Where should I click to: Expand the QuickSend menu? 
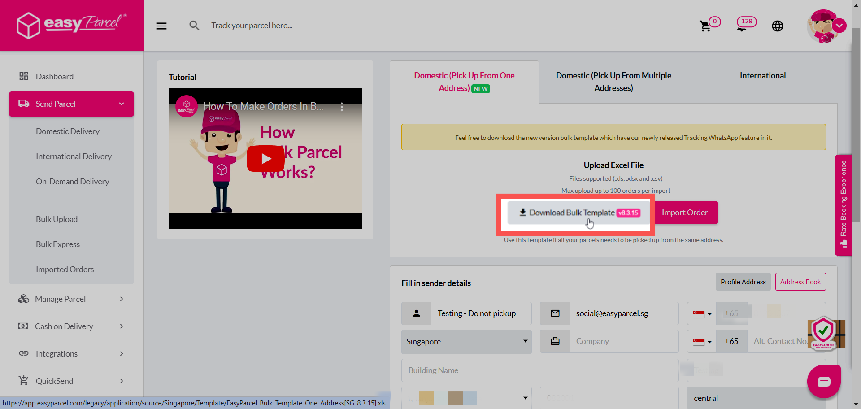[122, 381]
